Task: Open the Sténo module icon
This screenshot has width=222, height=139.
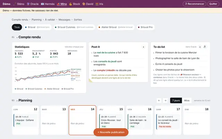Action: (x=15, y=4)
